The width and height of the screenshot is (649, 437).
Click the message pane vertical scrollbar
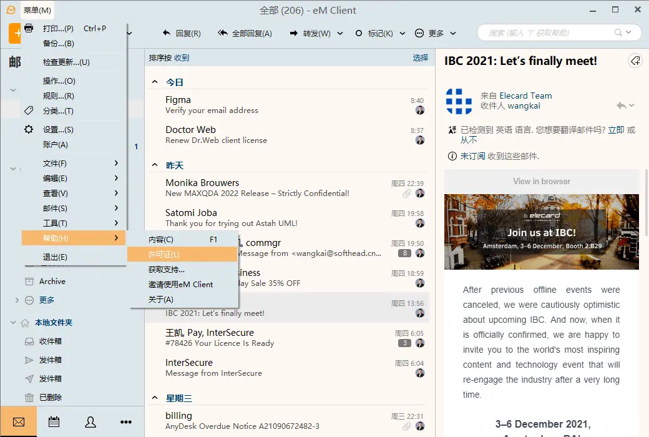click(x=646, y=203)
